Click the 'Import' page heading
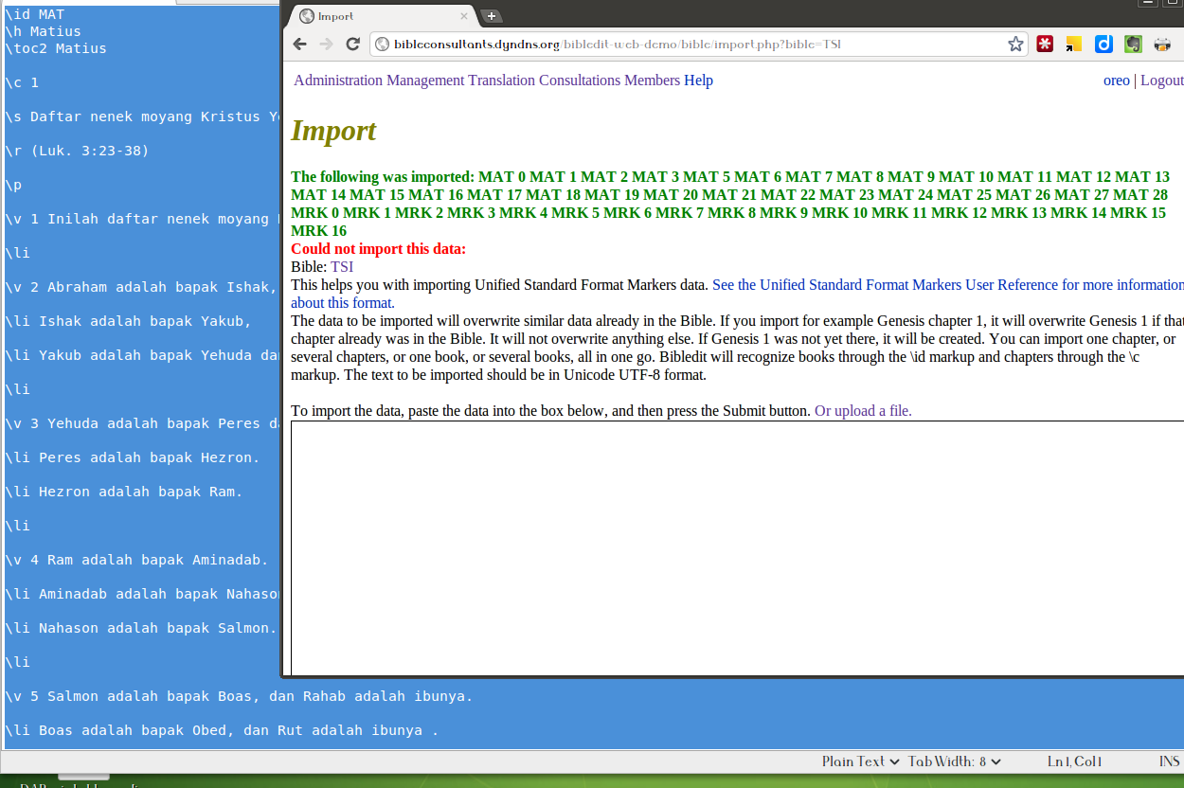Viewport: 1184px width, 788px height. tap(333, 131)
